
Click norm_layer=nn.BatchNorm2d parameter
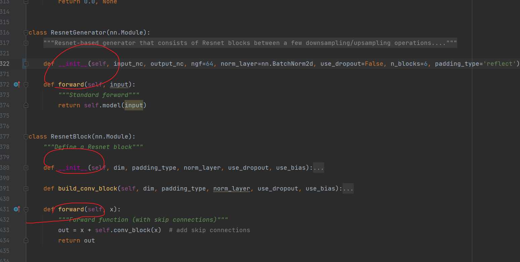267,64
